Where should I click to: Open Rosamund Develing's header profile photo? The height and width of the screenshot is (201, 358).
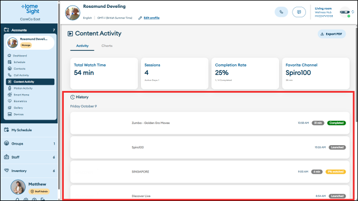(x=73, y=12)
